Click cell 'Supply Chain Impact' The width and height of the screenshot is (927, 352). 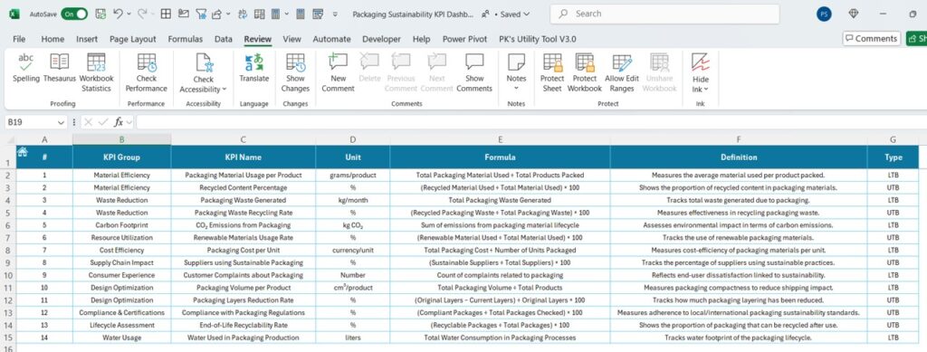coord(122,262)
